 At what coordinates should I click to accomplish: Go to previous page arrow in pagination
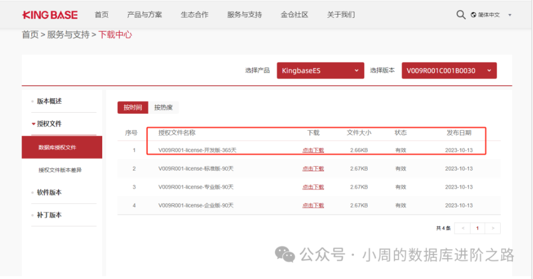pyautogui.click(x=462, y=228)
